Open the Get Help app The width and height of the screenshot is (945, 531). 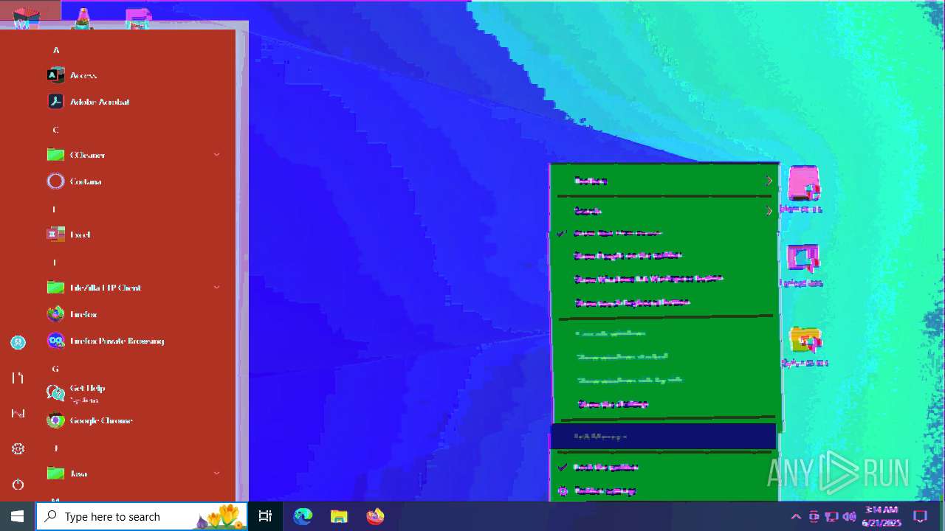pos(133,394)
